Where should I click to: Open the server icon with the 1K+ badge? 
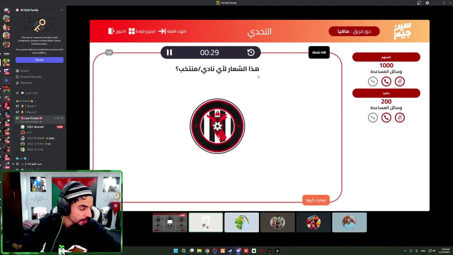coord(6,72)
